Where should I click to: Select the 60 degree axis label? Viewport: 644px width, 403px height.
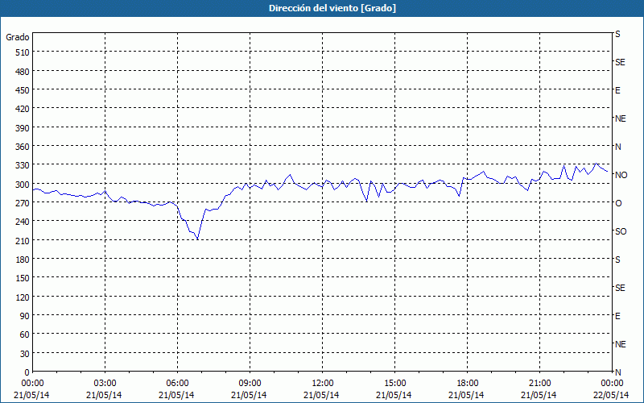click(25, 335)
